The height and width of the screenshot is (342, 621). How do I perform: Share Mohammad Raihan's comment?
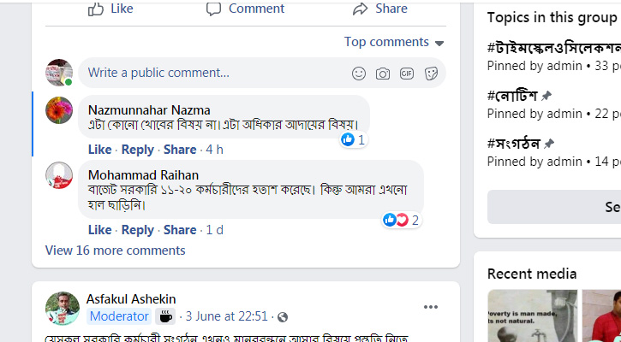point(180,230)
